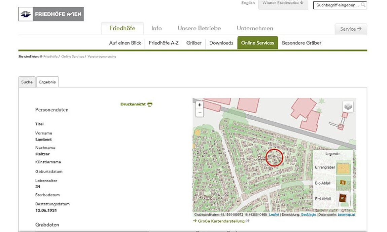Click the Erd-Abfall legend icon
Viewport: 387px width, 232px height.
pos(343,198)
